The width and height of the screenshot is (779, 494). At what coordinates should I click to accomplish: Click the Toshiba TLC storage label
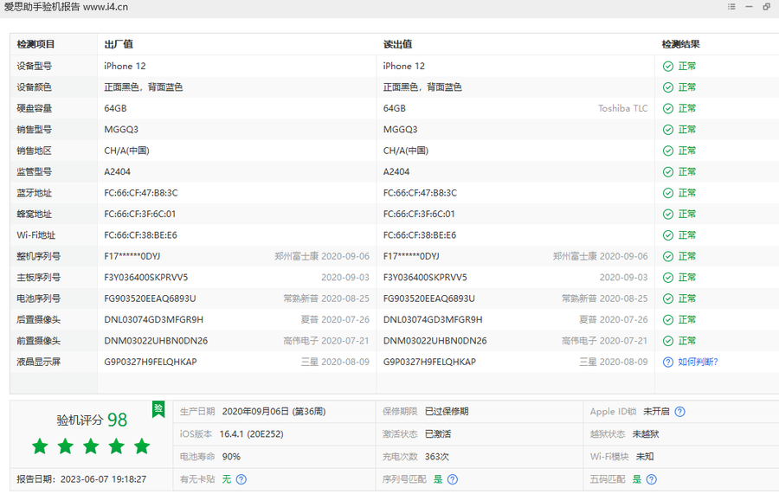coord(622,108)
